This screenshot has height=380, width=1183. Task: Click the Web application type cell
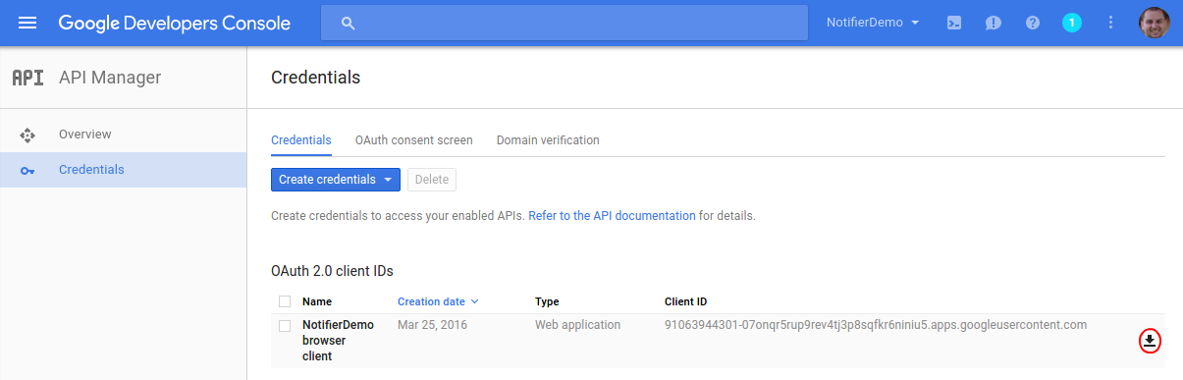click(577, 325)
